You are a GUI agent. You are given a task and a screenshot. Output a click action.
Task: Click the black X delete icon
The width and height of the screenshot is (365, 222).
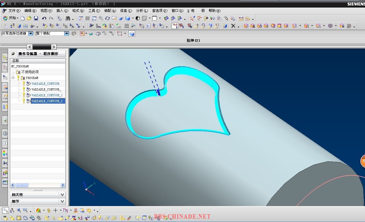point(233,26)
